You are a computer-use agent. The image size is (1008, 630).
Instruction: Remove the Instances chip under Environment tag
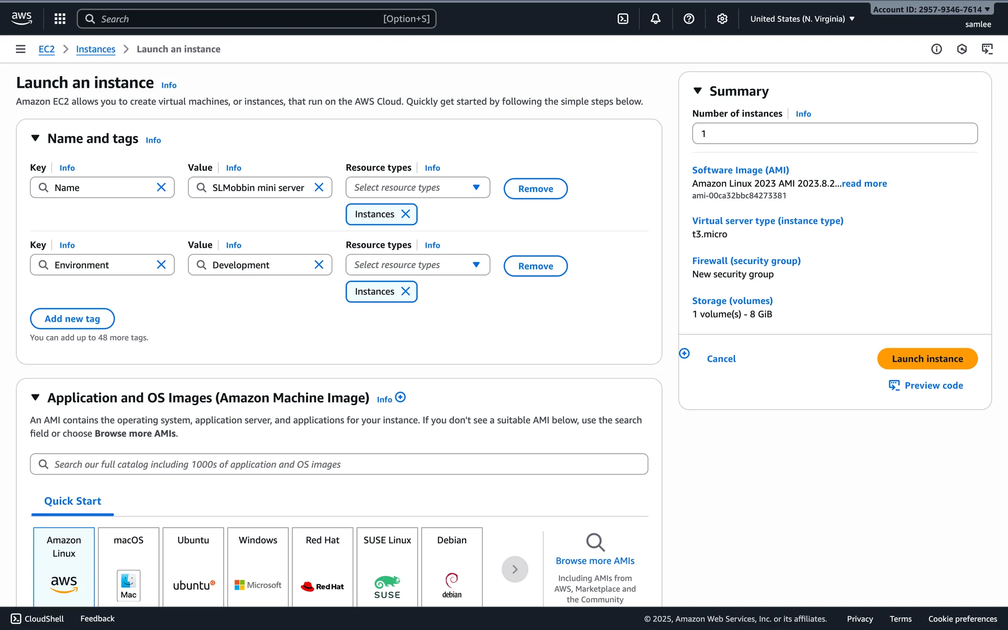405,291
